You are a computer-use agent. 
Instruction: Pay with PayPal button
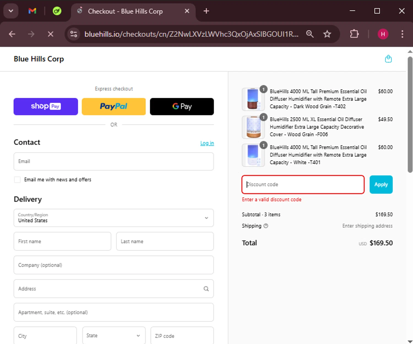[114, 106]
